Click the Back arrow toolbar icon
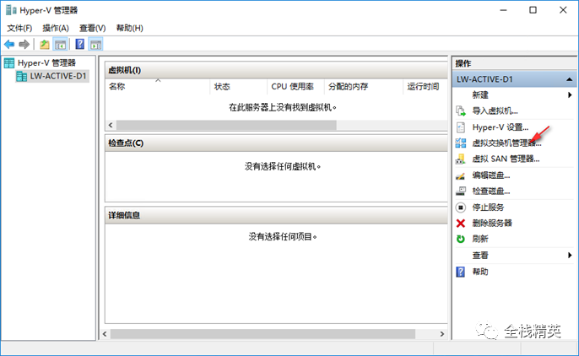 9,45
